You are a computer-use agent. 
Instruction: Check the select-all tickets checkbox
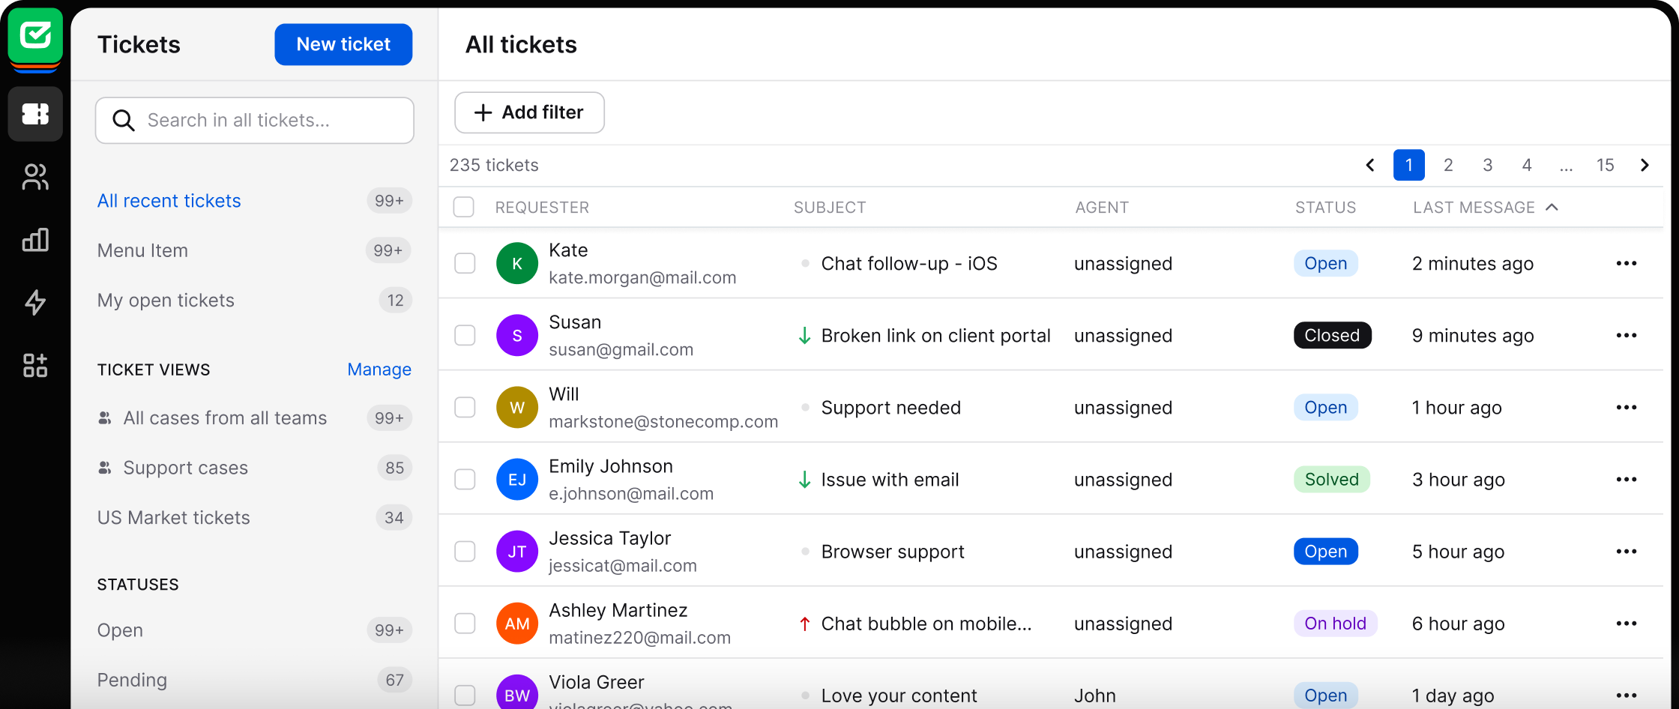click(463, 207)
